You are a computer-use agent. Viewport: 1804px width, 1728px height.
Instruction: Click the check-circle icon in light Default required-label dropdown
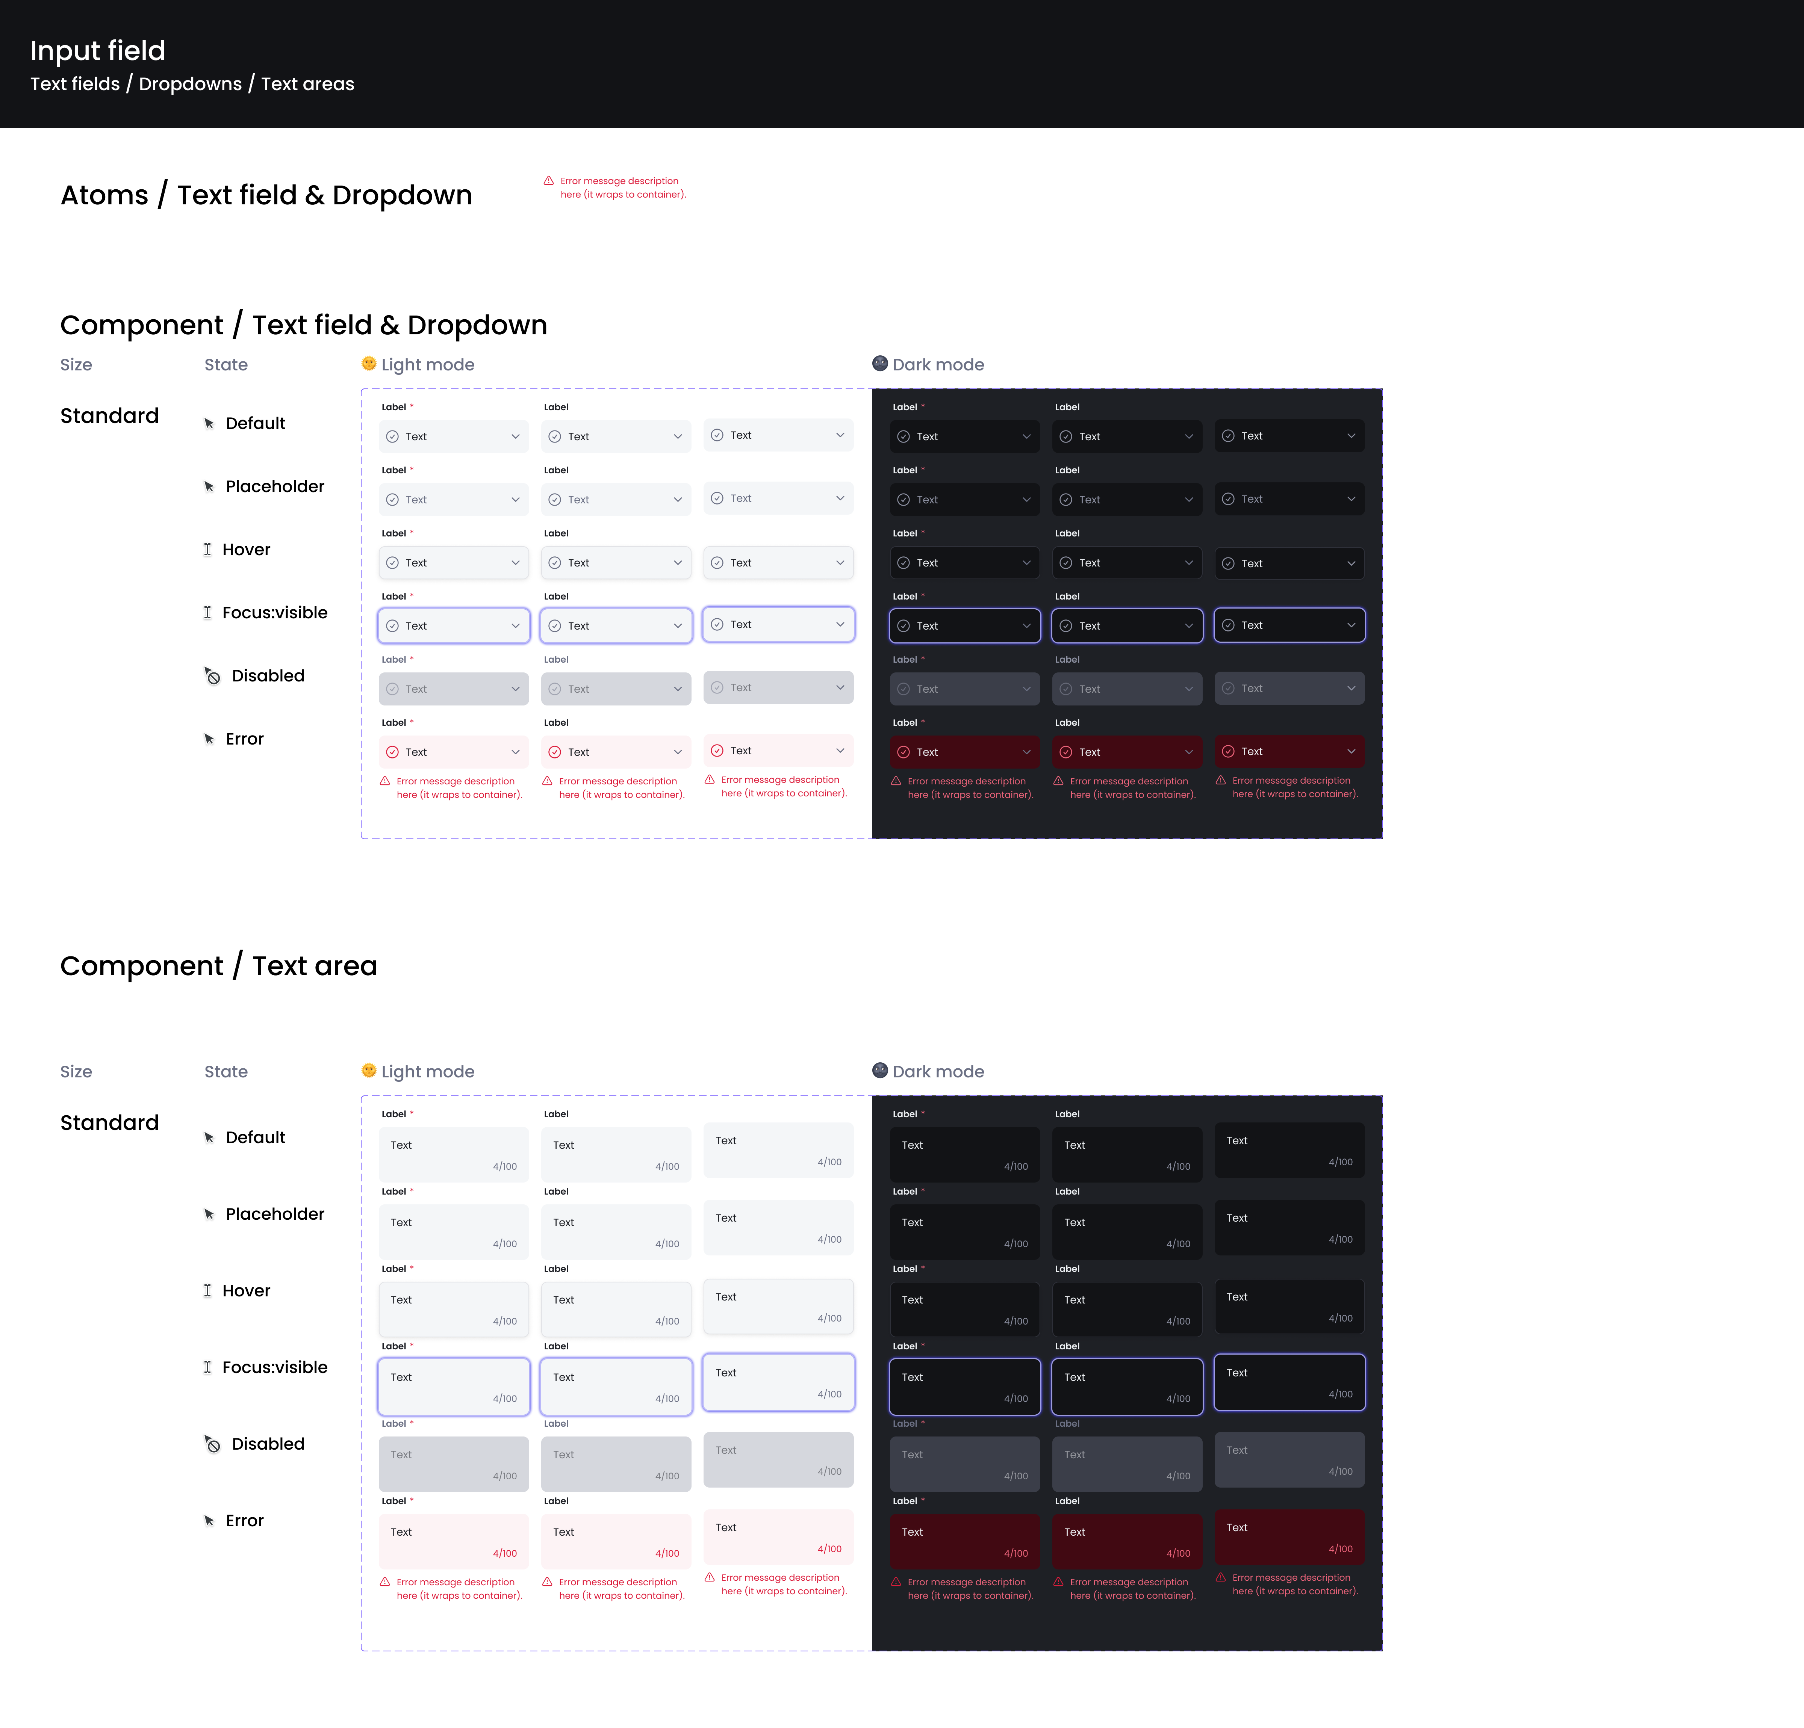(392, 437)
